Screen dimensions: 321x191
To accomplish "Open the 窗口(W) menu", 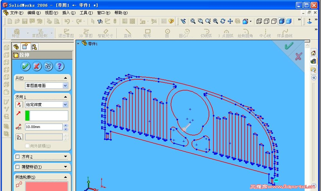I will tap(104, 13).
